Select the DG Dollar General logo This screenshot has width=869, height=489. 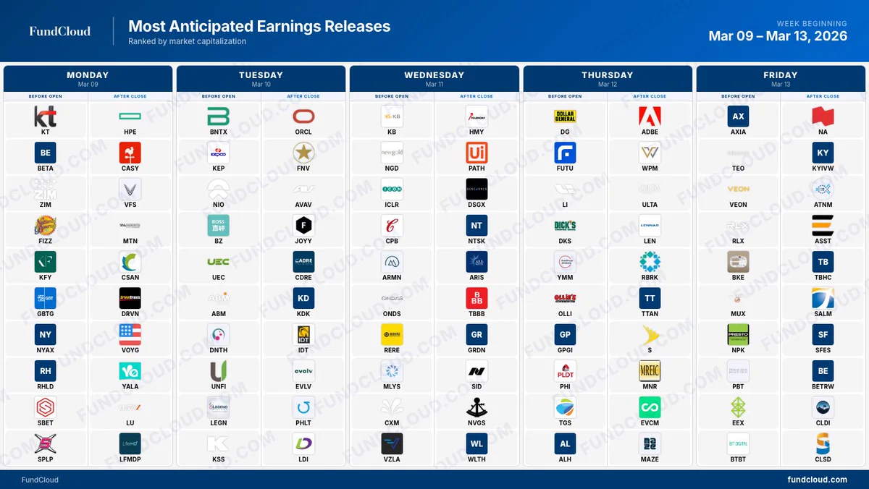point(565,116)
